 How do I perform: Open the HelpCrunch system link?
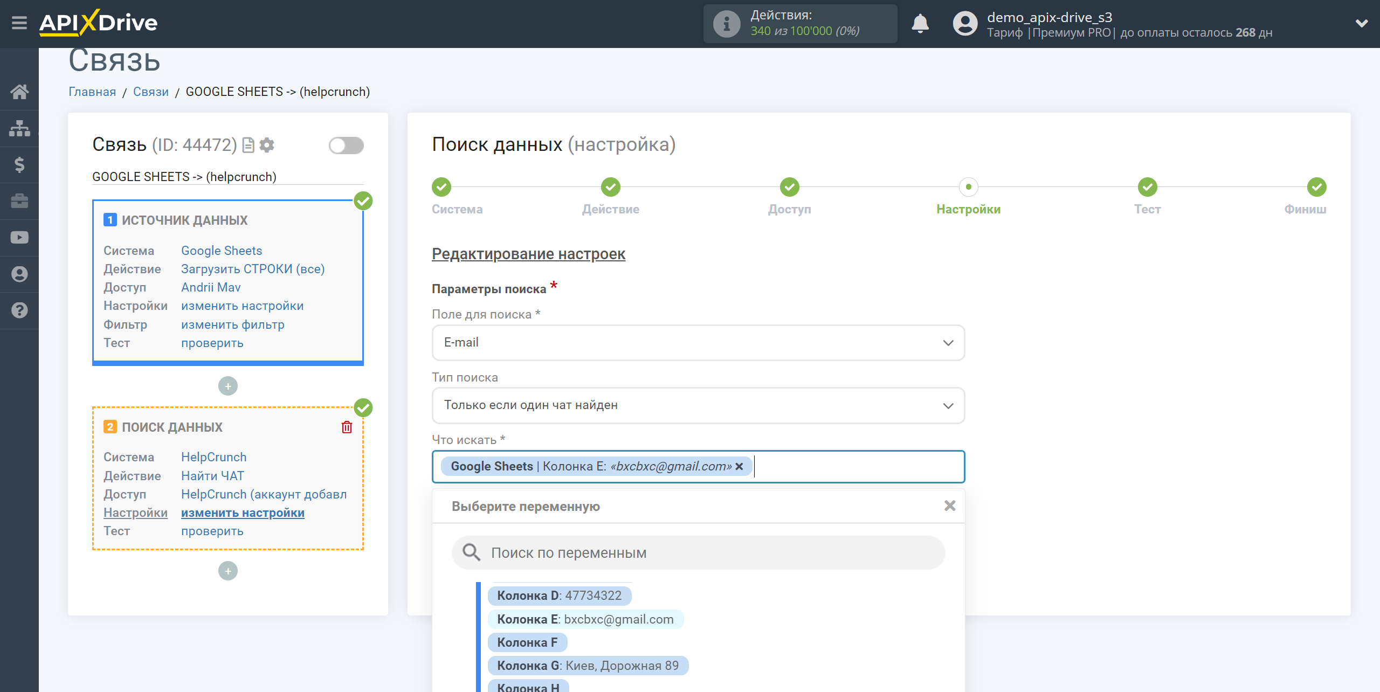coord(214,457)
